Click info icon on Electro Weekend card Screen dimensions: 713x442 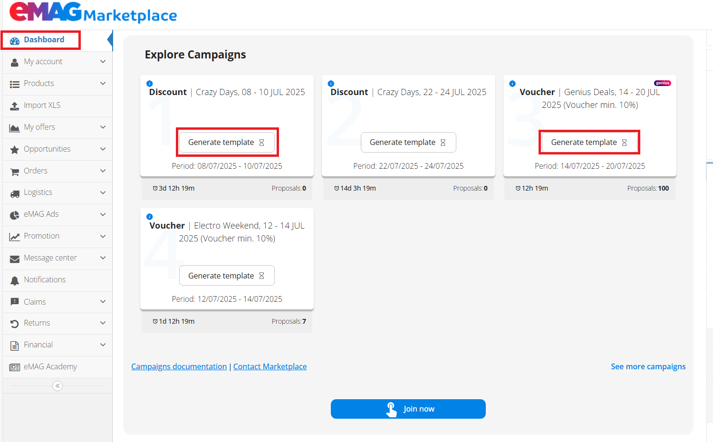pos(150,216)
